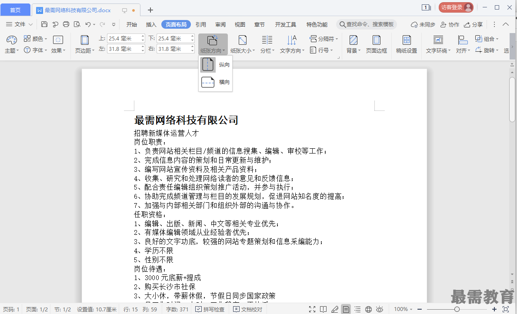Click the 页面边框 page border icon
517x314 pixels.
[x=376, y=40]
